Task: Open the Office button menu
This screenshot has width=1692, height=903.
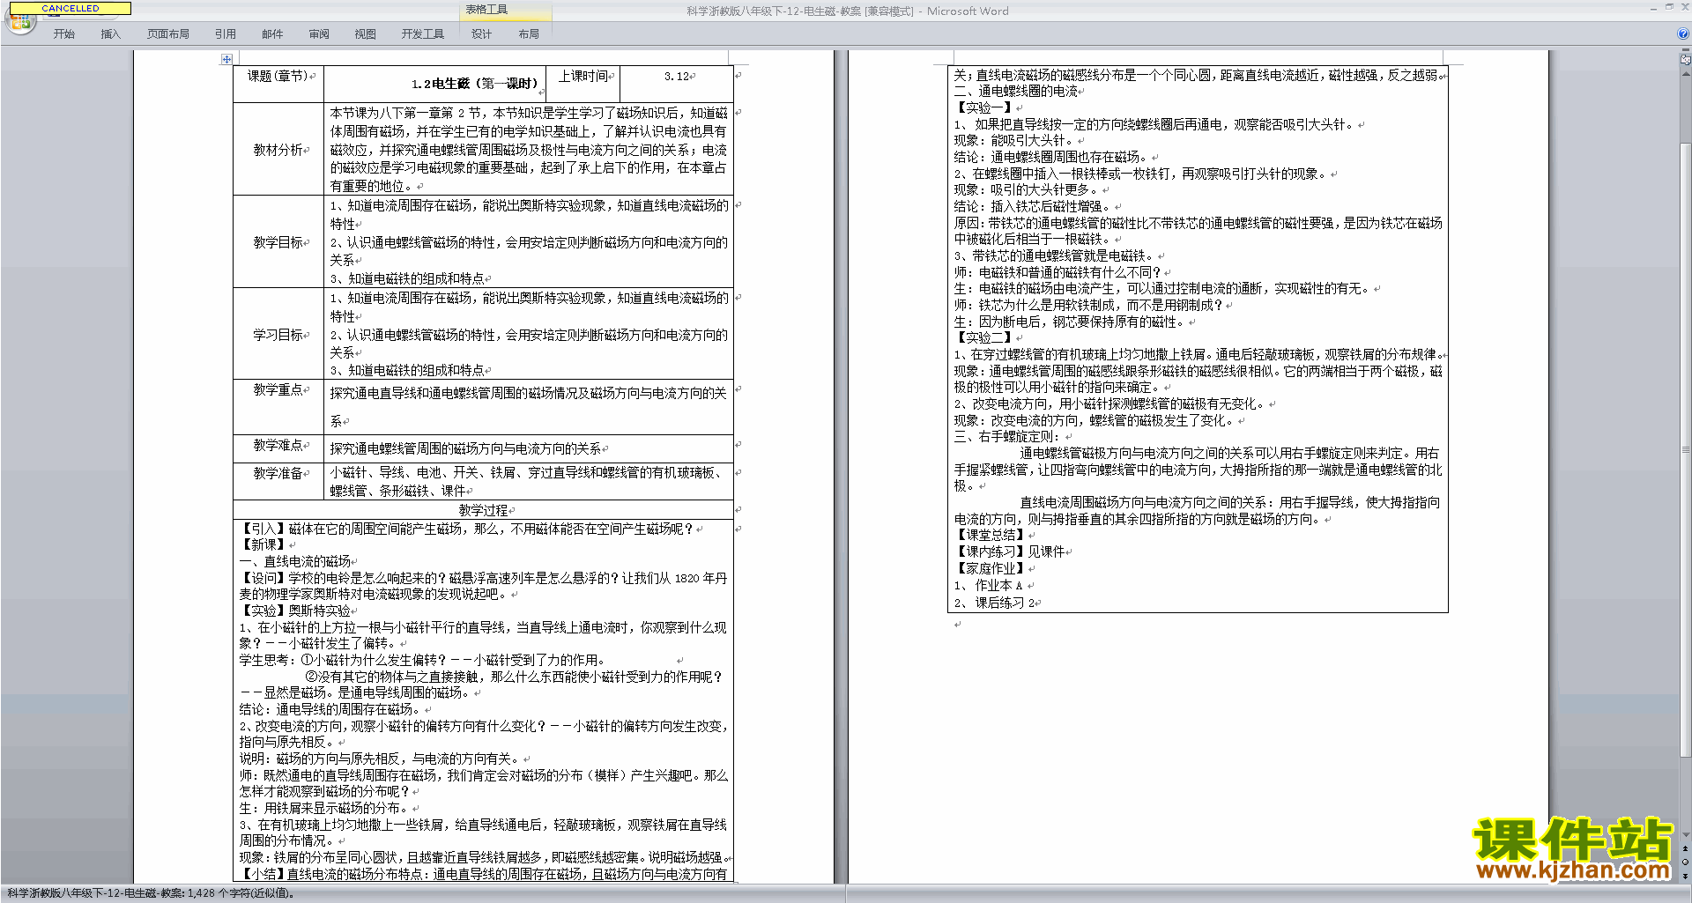Action: pyautogui.click(x=19, y=22)
